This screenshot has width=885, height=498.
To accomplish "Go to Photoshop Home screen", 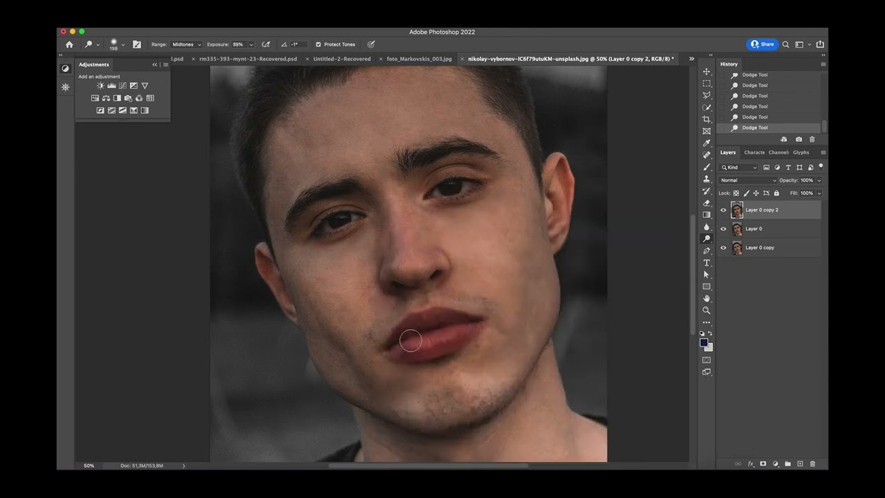I will pos(69,44).
